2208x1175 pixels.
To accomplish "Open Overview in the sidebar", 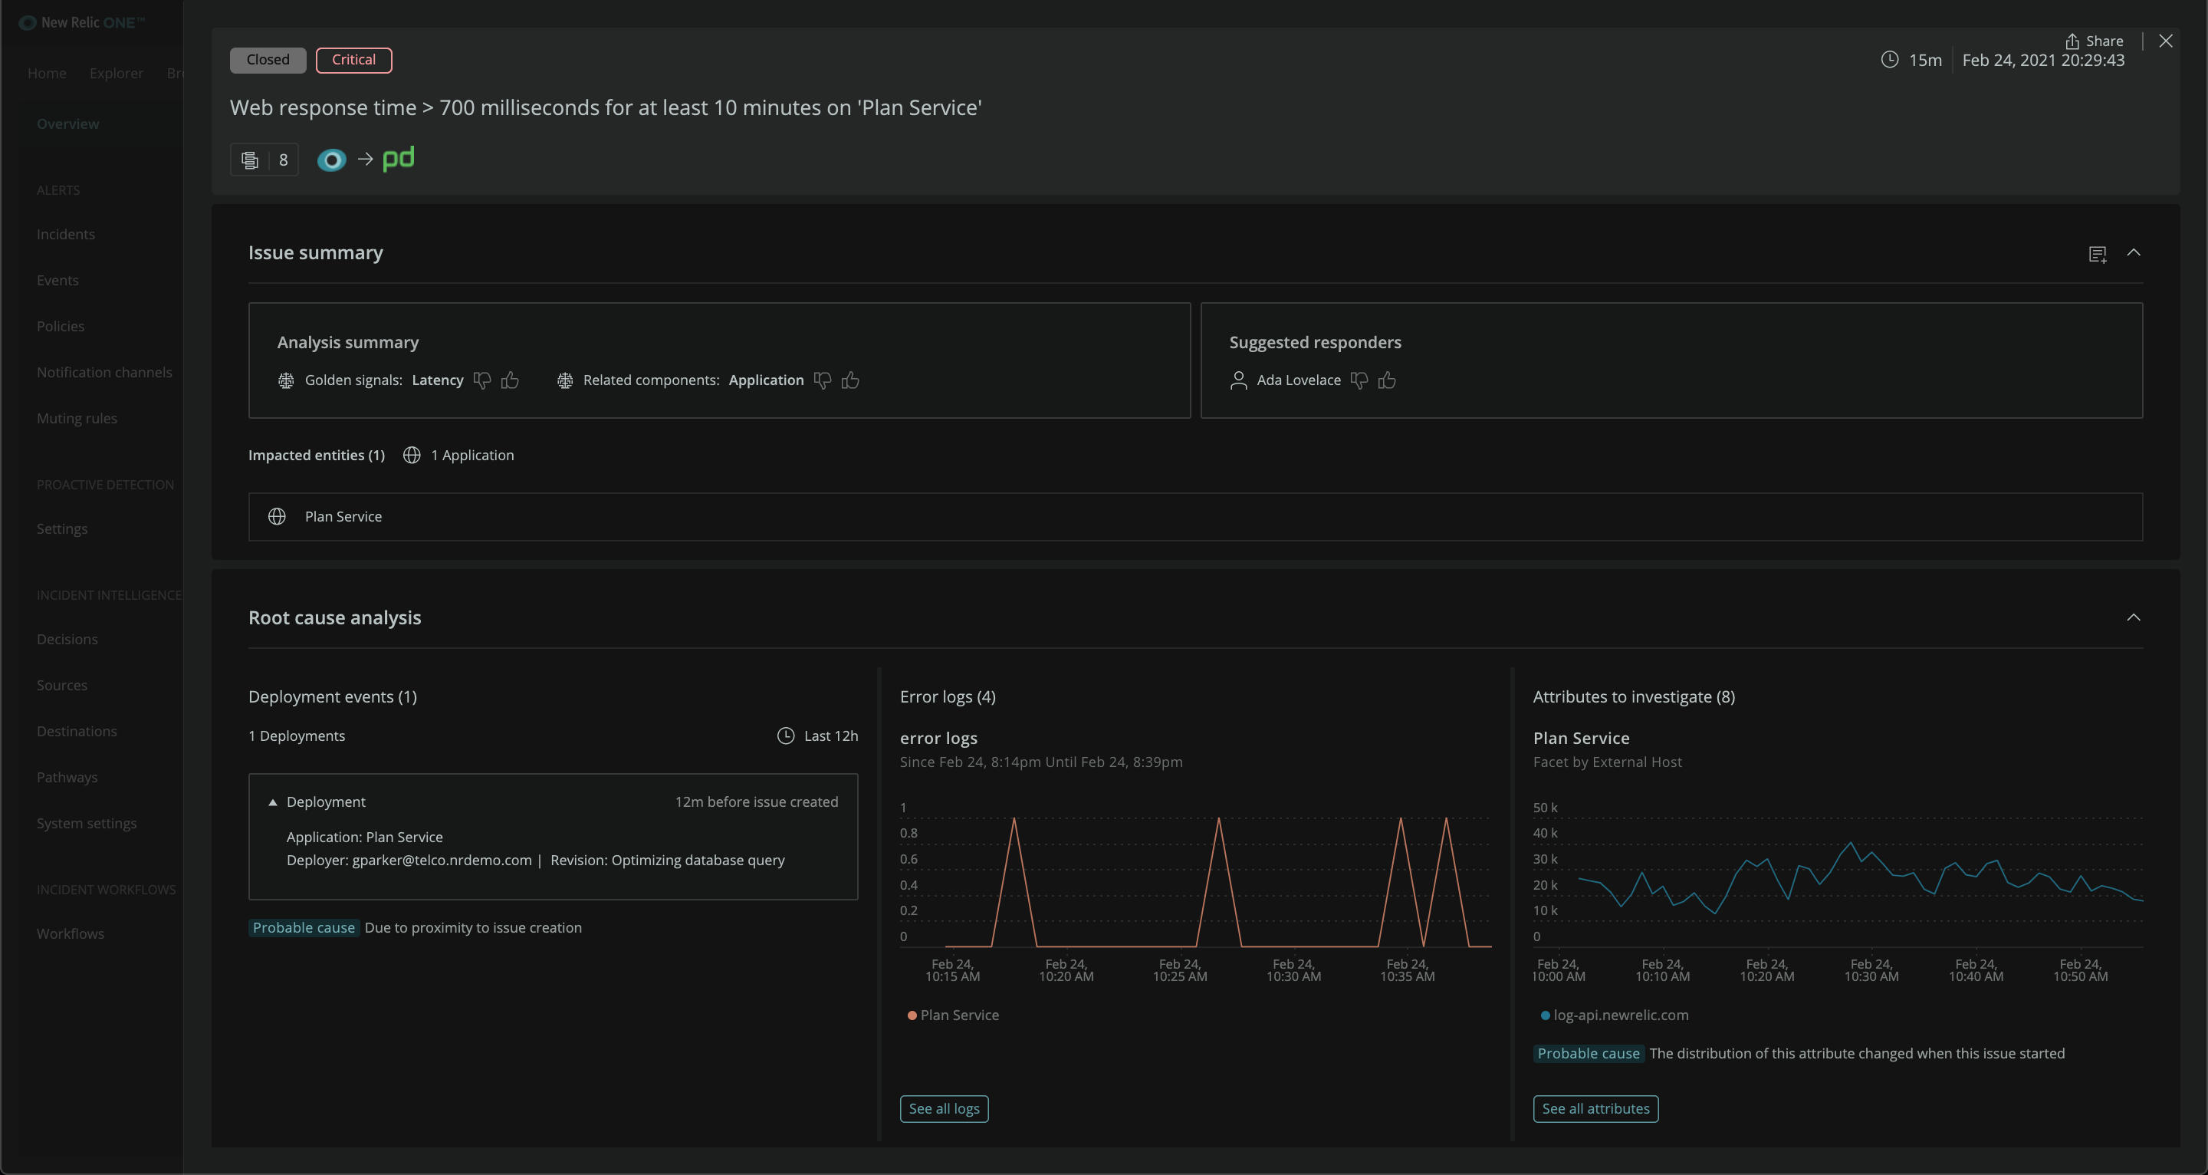I will pos(67,123).
